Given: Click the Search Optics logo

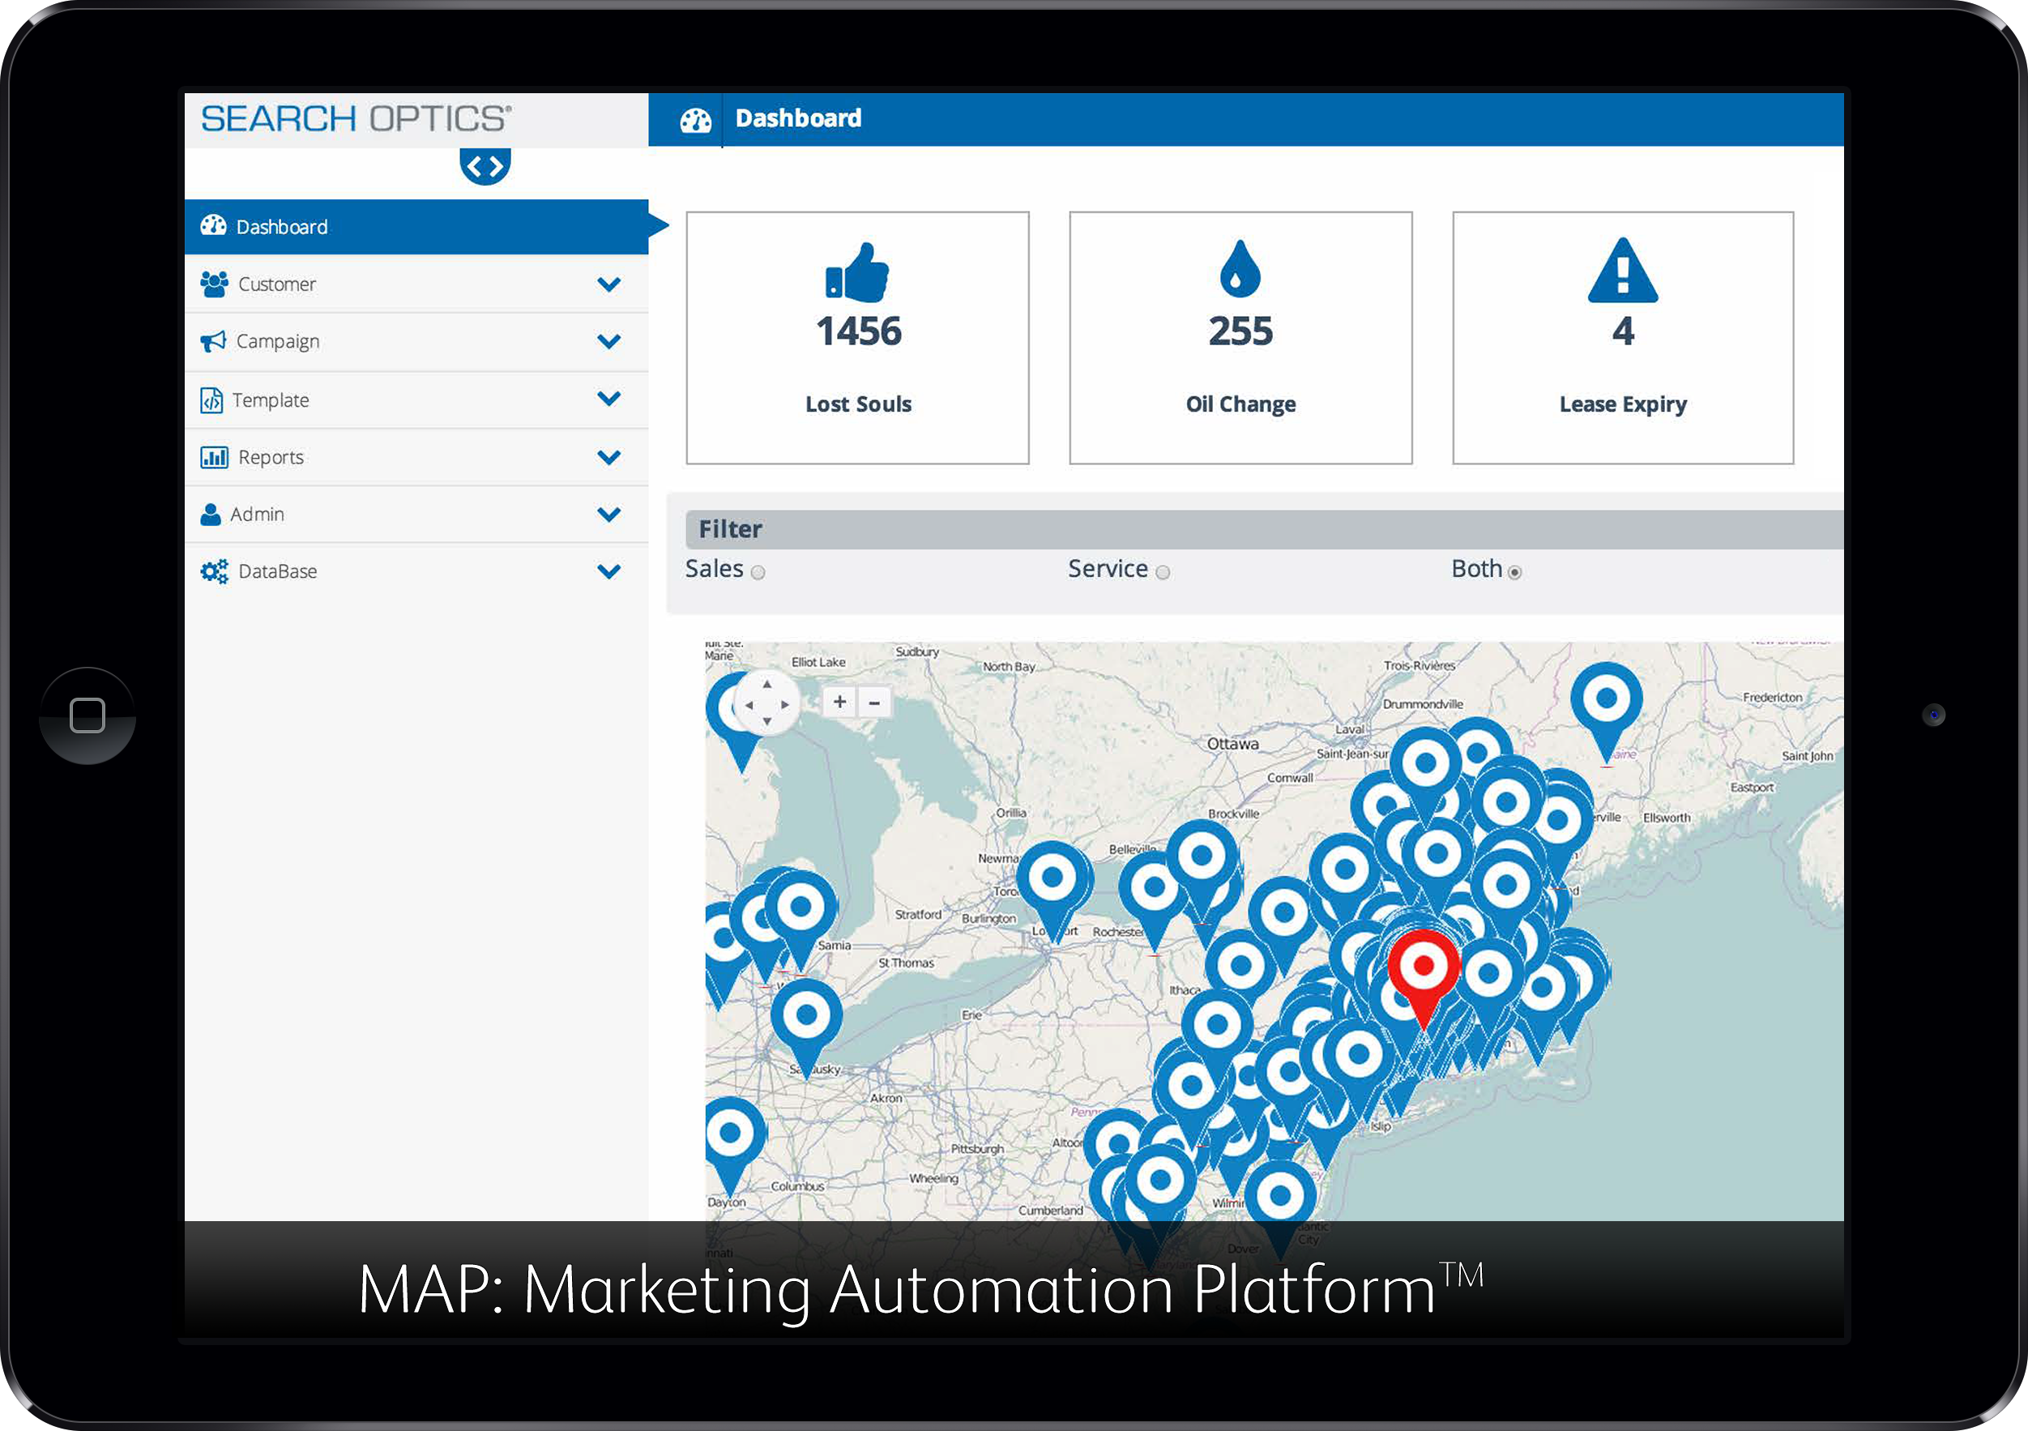Looking at the screenshot, I should point(356,118).
